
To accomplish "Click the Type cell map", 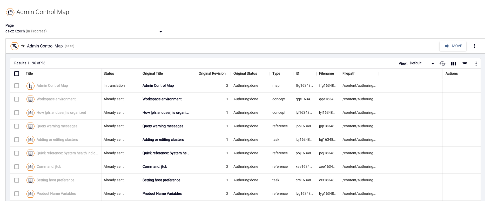I will (276, 86).
